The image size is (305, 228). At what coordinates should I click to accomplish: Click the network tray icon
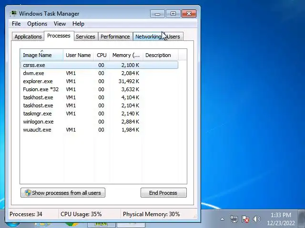point(234,219)
